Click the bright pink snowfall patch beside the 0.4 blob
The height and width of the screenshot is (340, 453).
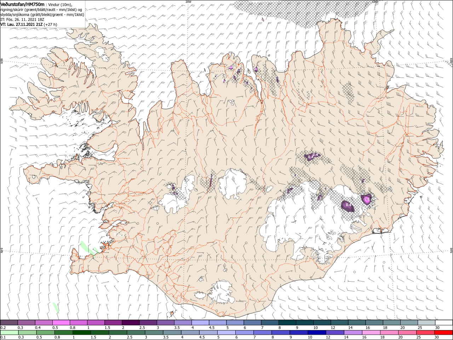[x=367, y=199]
